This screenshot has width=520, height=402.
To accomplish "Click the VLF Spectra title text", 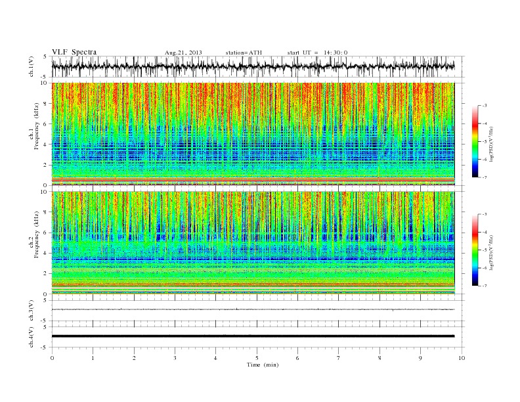I will 74,52.
